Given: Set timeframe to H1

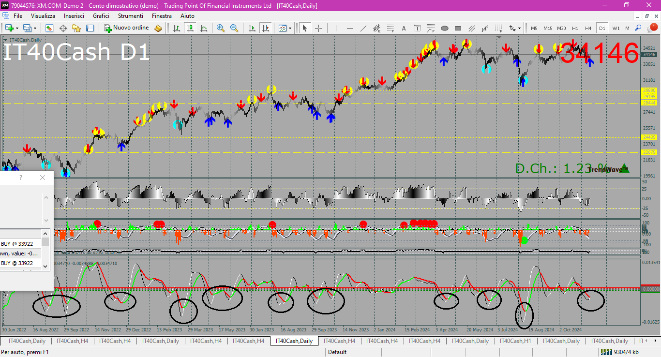Looking at the screenshot, I should pyautogui.click(x=575, y=28).
